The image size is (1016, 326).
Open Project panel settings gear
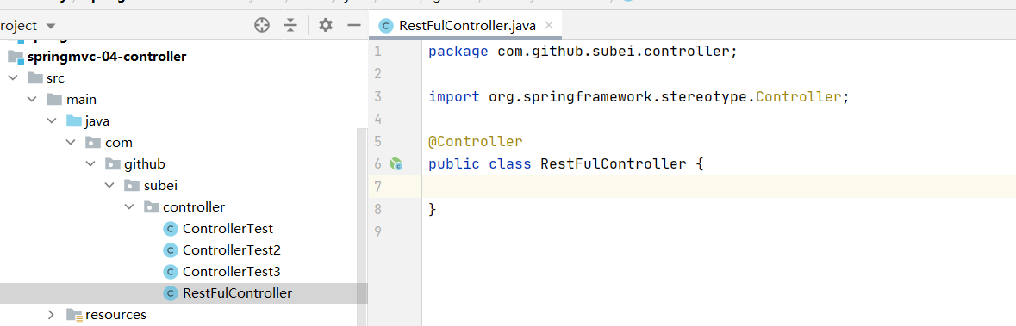click(x=325, y=26)
